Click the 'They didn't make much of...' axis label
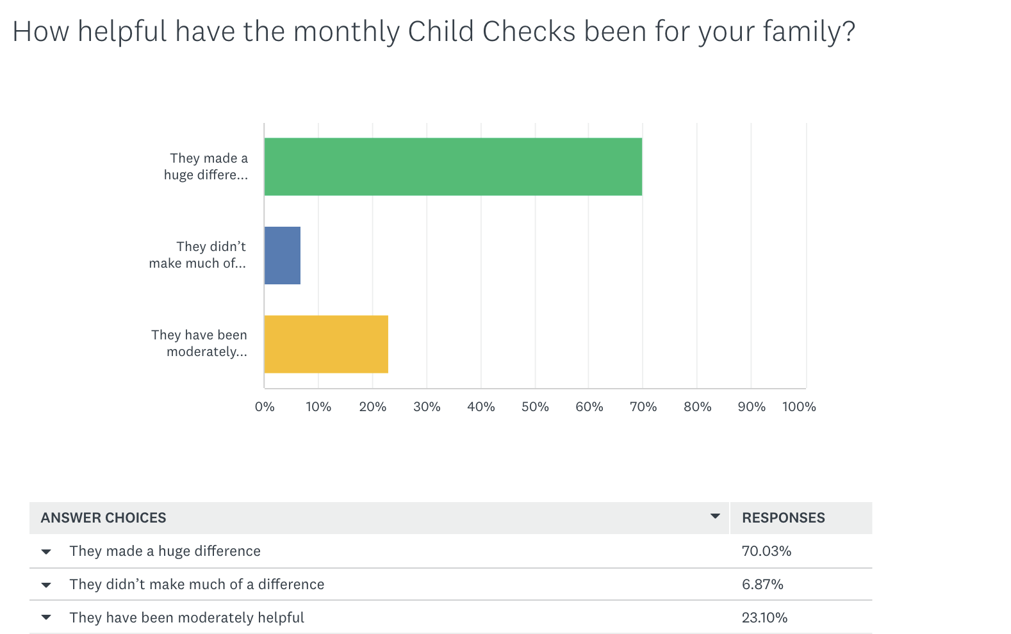This screenshot has height=634, width=1011. 198,255
